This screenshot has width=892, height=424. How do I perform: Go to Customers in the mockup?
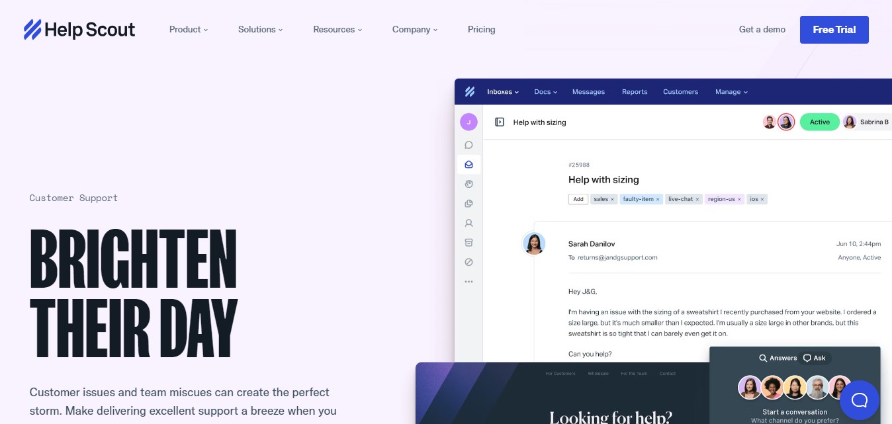(x=680, y=92)
